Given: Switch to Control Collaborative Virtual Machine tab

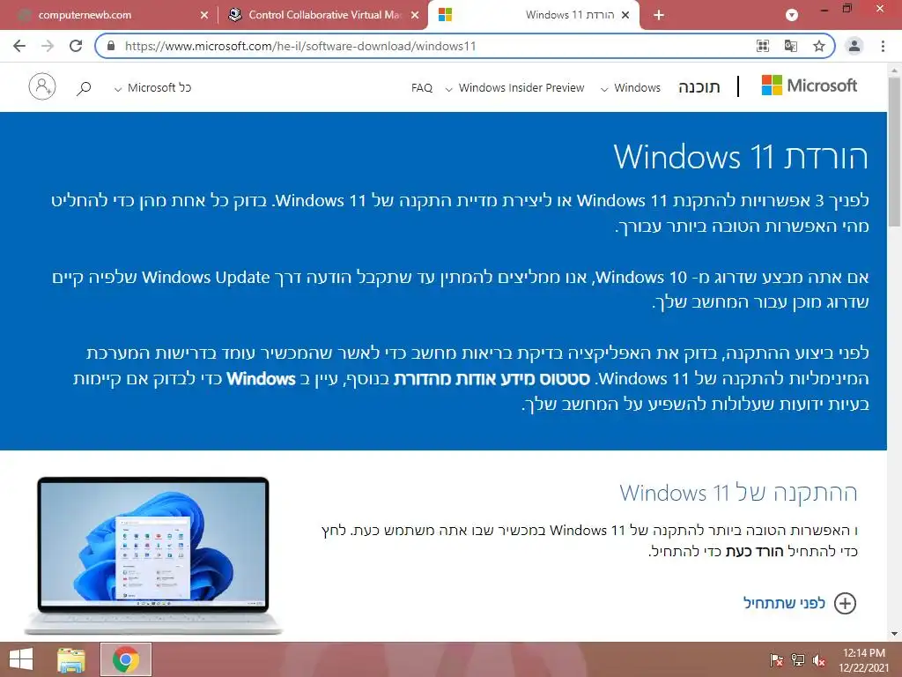Looking at the screenshot, I should [x=322, y=16].
